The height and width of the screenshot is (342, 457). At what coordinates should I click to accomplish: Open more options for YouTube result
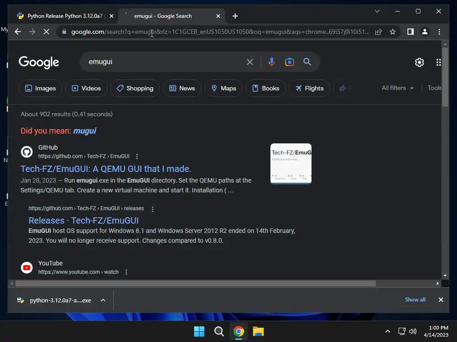(x=126, y=272)
